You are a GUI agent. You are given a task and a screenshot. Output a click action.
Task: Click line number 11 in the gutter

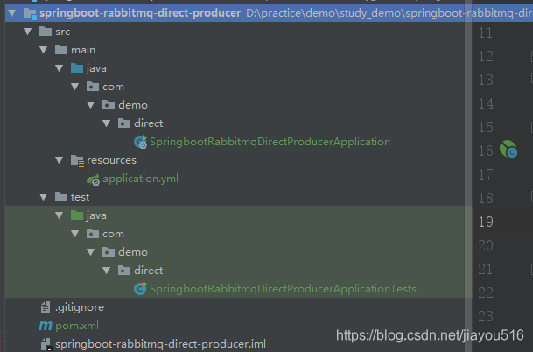(x=486, y=33)
